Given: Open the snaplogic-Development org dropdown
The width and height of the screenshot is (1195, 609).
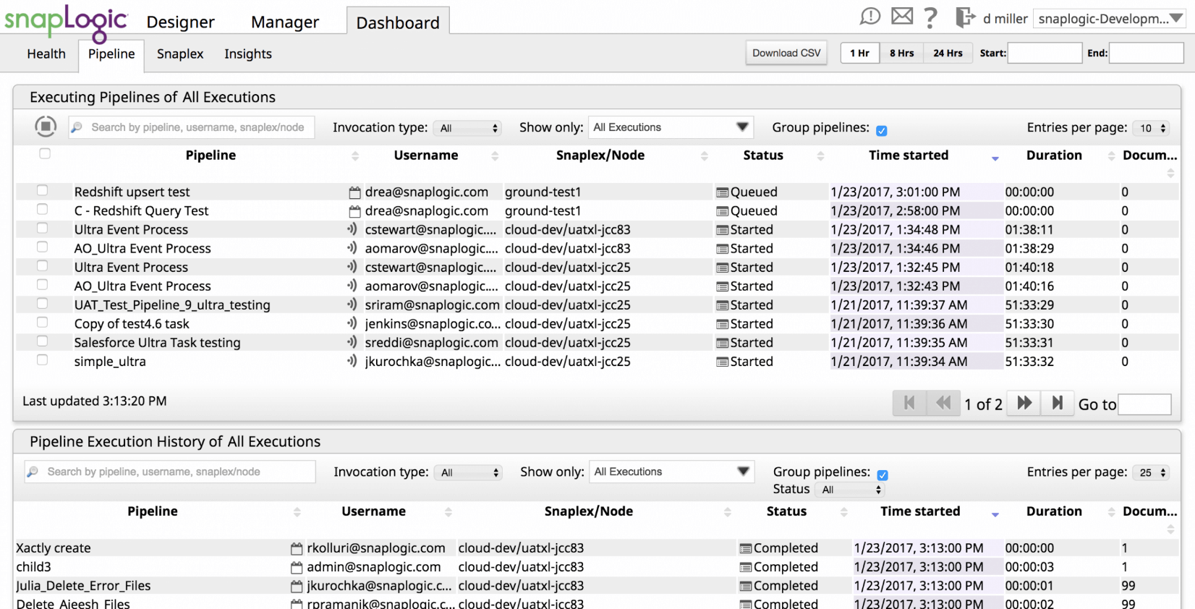Looking at the screenshot, I should (1109, 19).
